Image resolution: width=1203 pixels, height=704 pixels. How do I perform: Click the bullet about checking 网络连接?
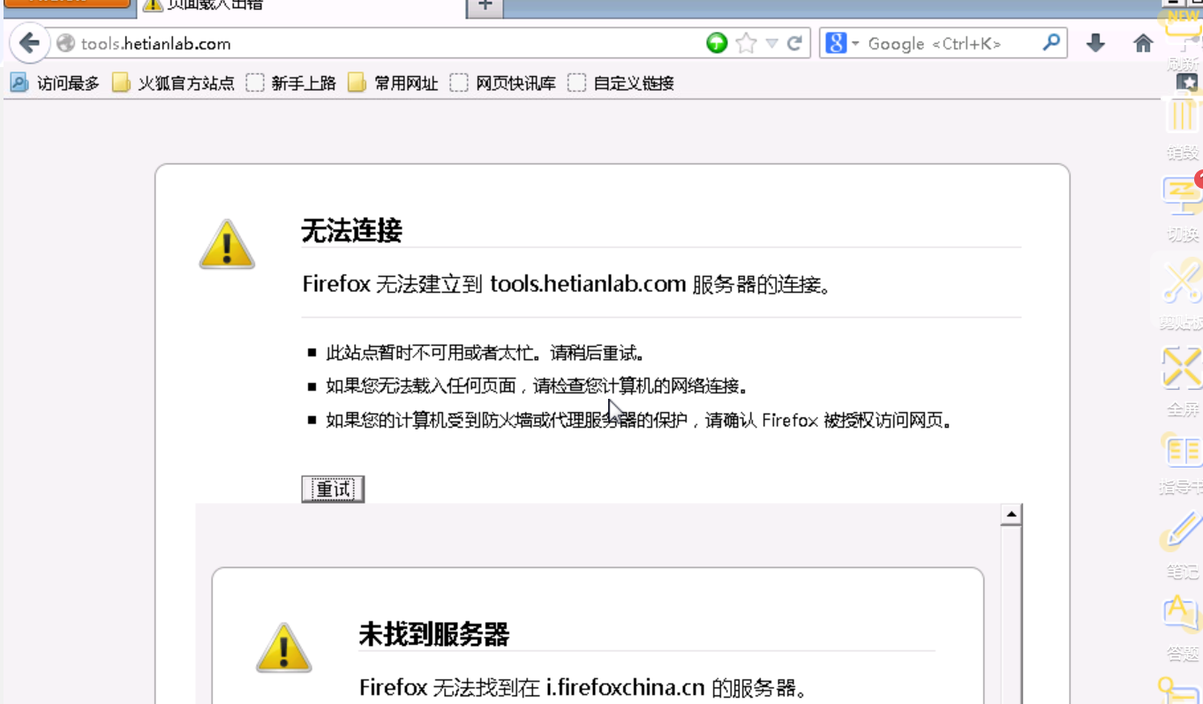point(538,386)
